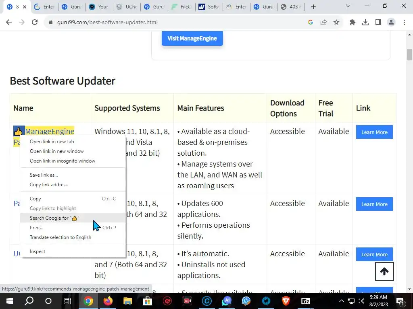Click the Chrome icon on the taskbar

(x=88, y=301)
